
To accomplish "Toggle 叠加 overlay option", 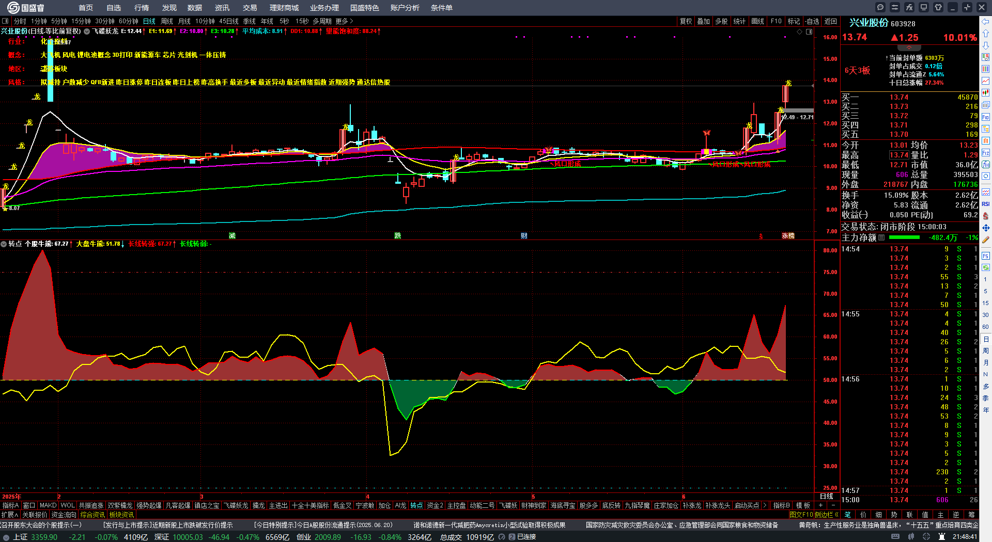I will pos(704,21).
